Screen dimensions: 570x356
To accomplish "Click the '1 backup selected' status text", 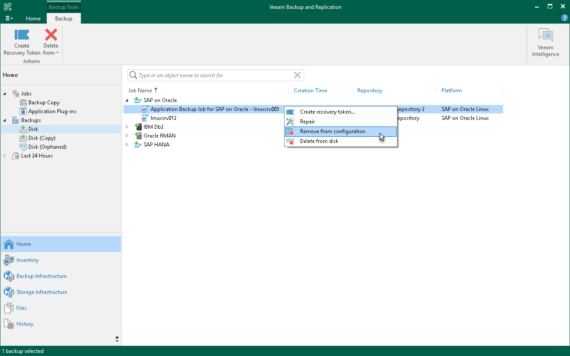I will 23,351.
